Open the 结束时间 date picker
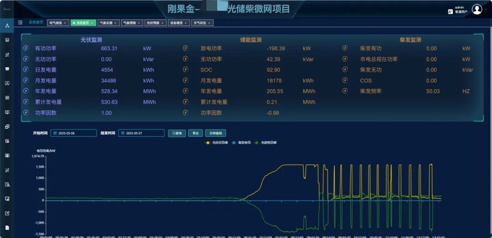Image resolution: width=492 pixels, height=238 pixels. (x=141, y=133)
